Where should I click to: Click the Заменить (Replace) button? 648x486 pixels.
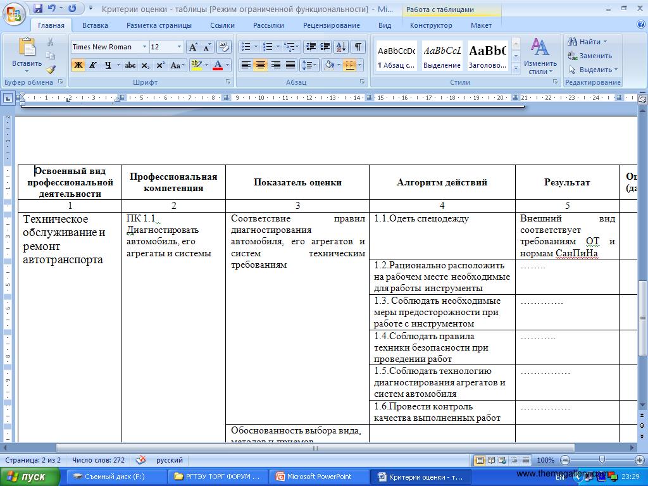pos(590,56)
